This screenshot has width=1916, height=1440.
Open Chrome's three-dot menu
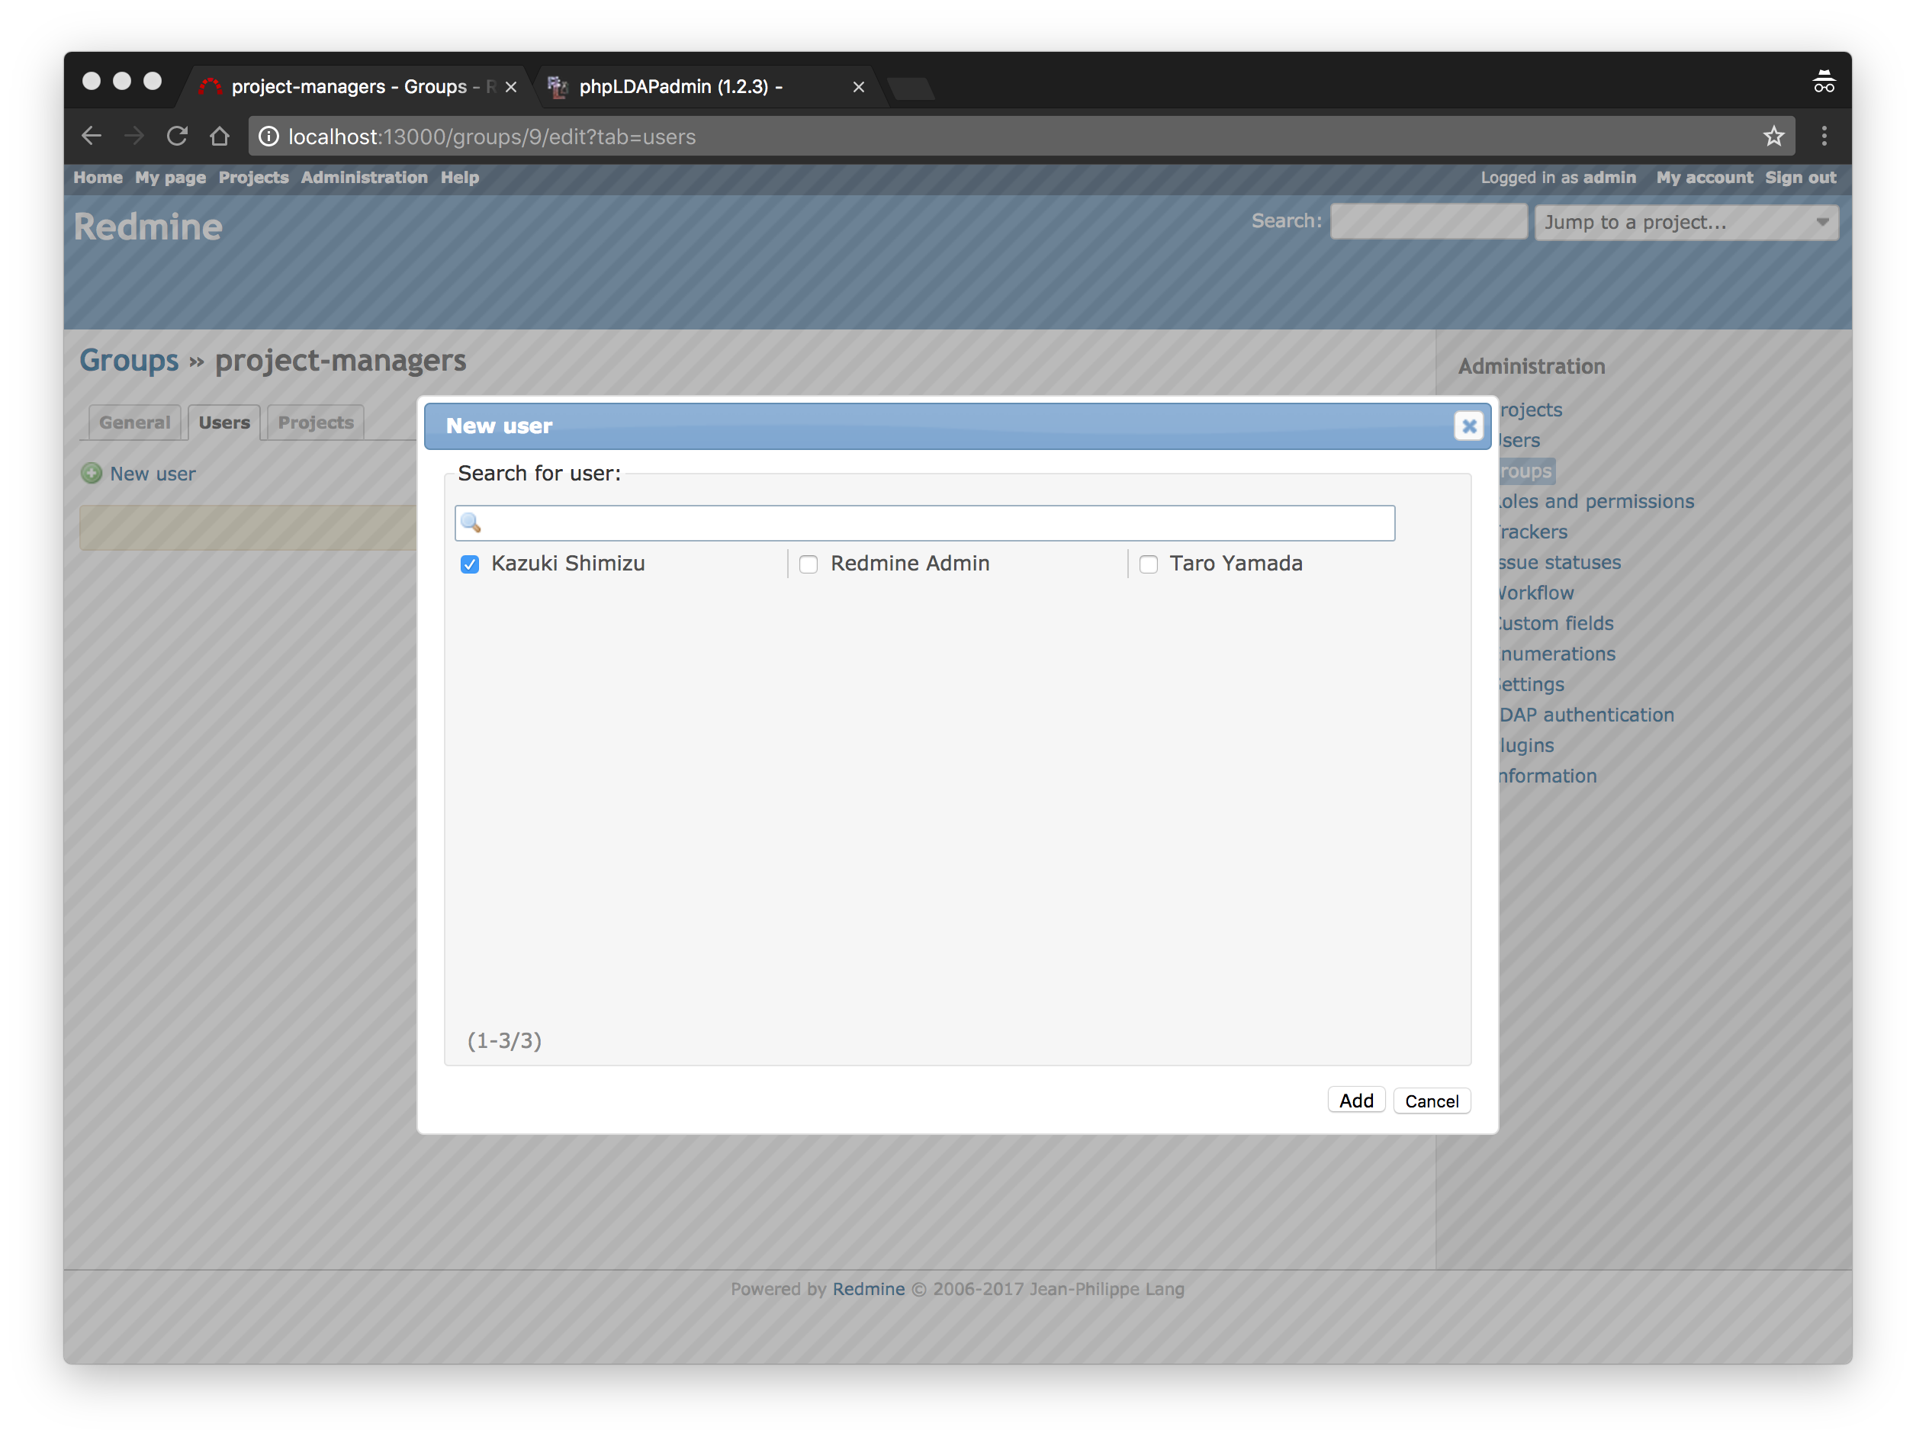tap(1823, 136)
